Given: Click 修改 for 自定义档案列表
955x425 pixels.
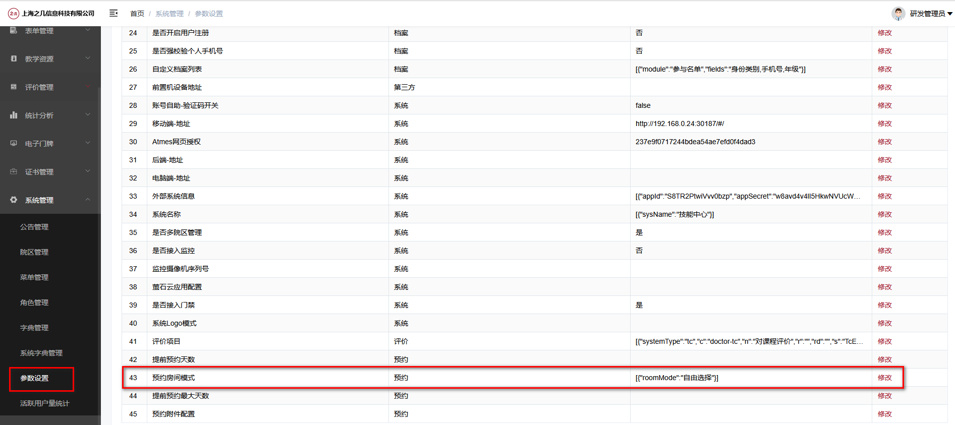Looking at the screenshot, I should point(885,69).
